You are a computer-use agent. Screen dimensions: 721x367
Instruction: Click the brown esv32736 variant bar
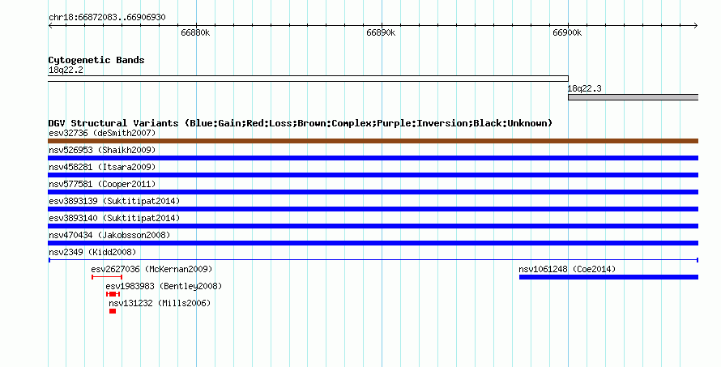373,141
